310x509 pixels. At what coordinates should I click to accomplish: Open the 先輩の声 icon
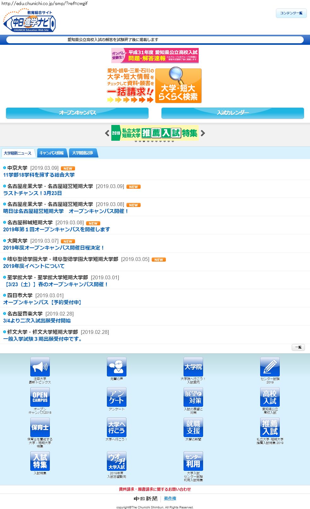point(117,367)
